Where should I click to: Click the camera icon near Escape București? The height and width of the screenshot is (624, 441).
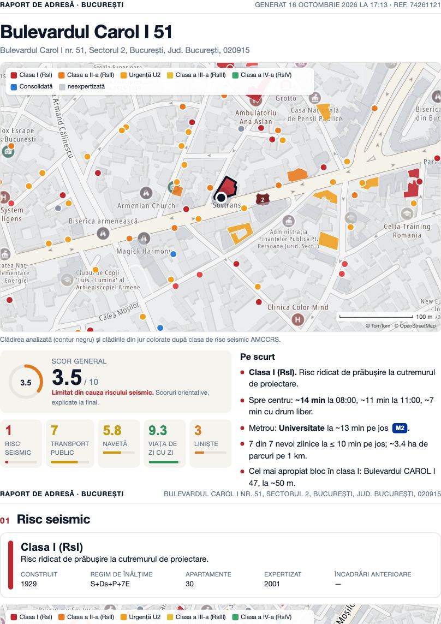pyautogui.click(x=8, y=151)
